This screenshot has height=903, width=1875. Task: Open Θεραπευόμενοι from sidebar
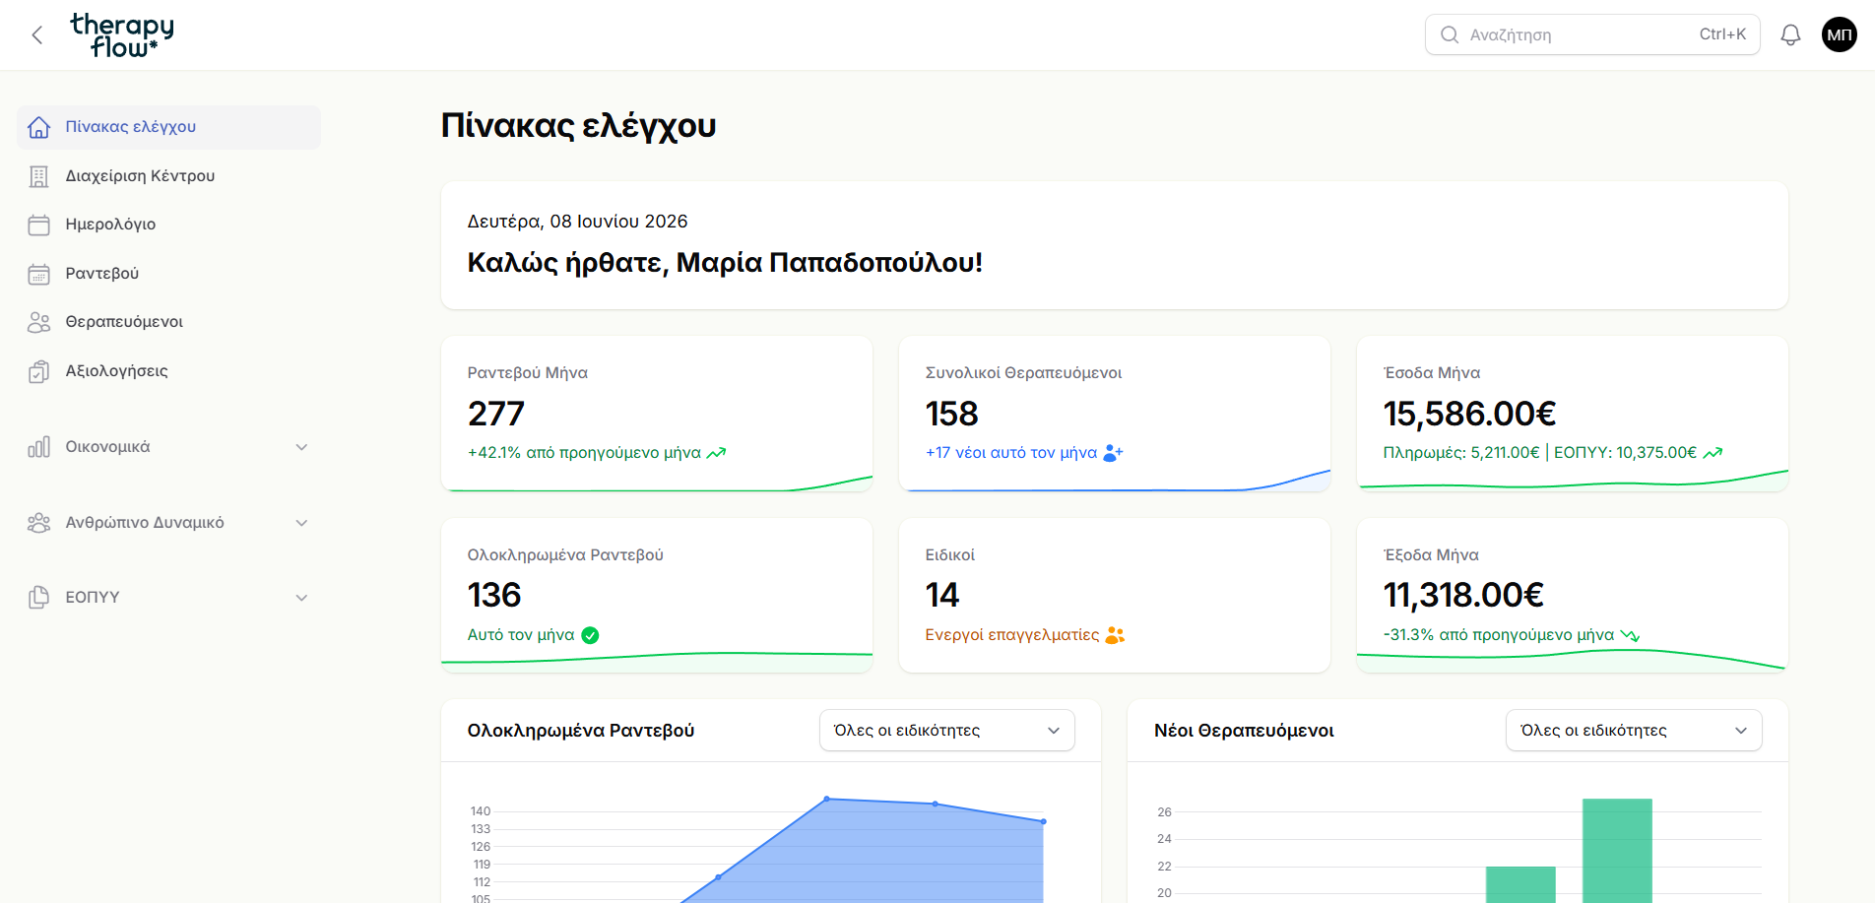coord(169,322)
